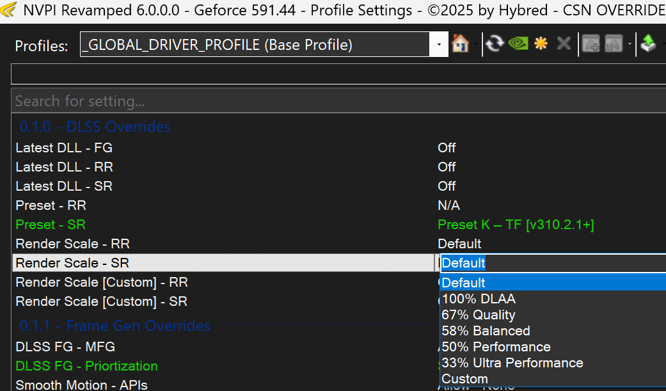
Task: Click the green NVIDIA logo icon
Action: coord(518,44)
